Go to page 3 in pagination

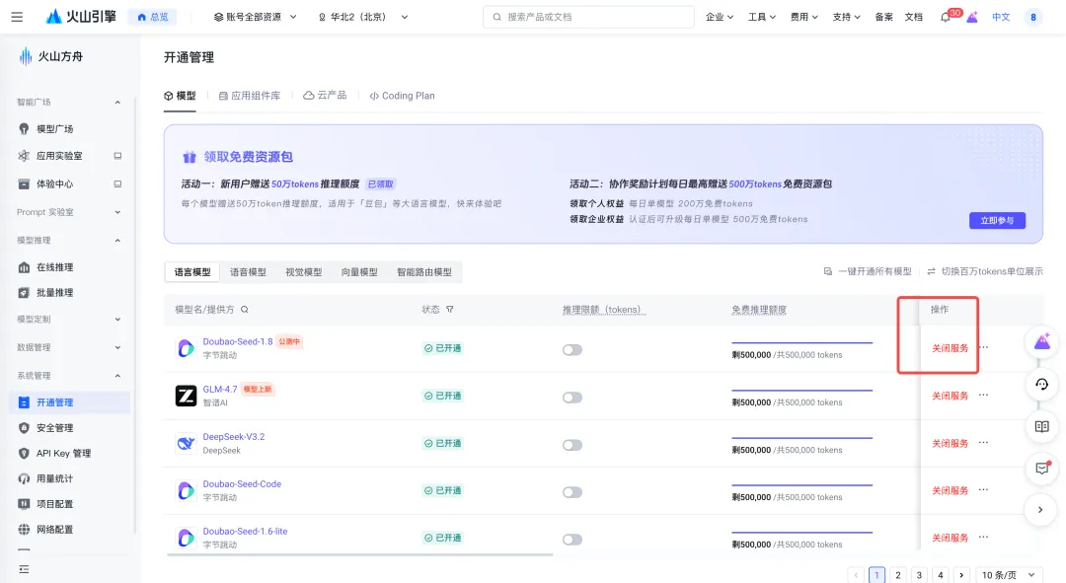point(919,575)
